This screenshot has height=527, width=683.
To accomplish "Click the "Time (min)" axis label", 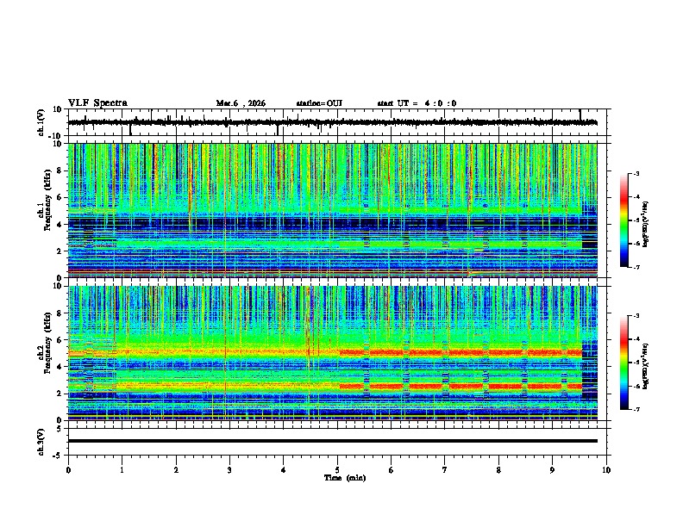I will click(x=345, y=478).
